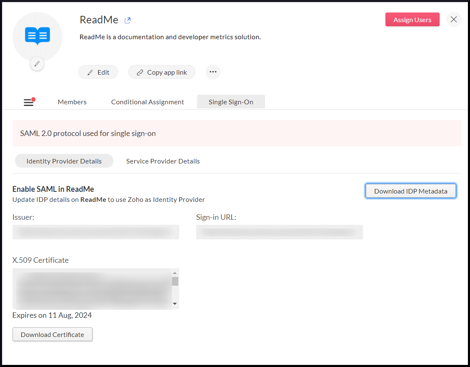Switch to Service Provider Details sub-tab
The image size is (470, 367).
click(x=163, y=161)
